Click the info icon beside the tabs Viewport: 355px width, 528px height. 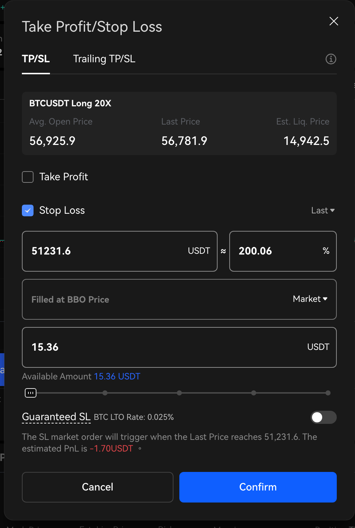coord(331,59)
